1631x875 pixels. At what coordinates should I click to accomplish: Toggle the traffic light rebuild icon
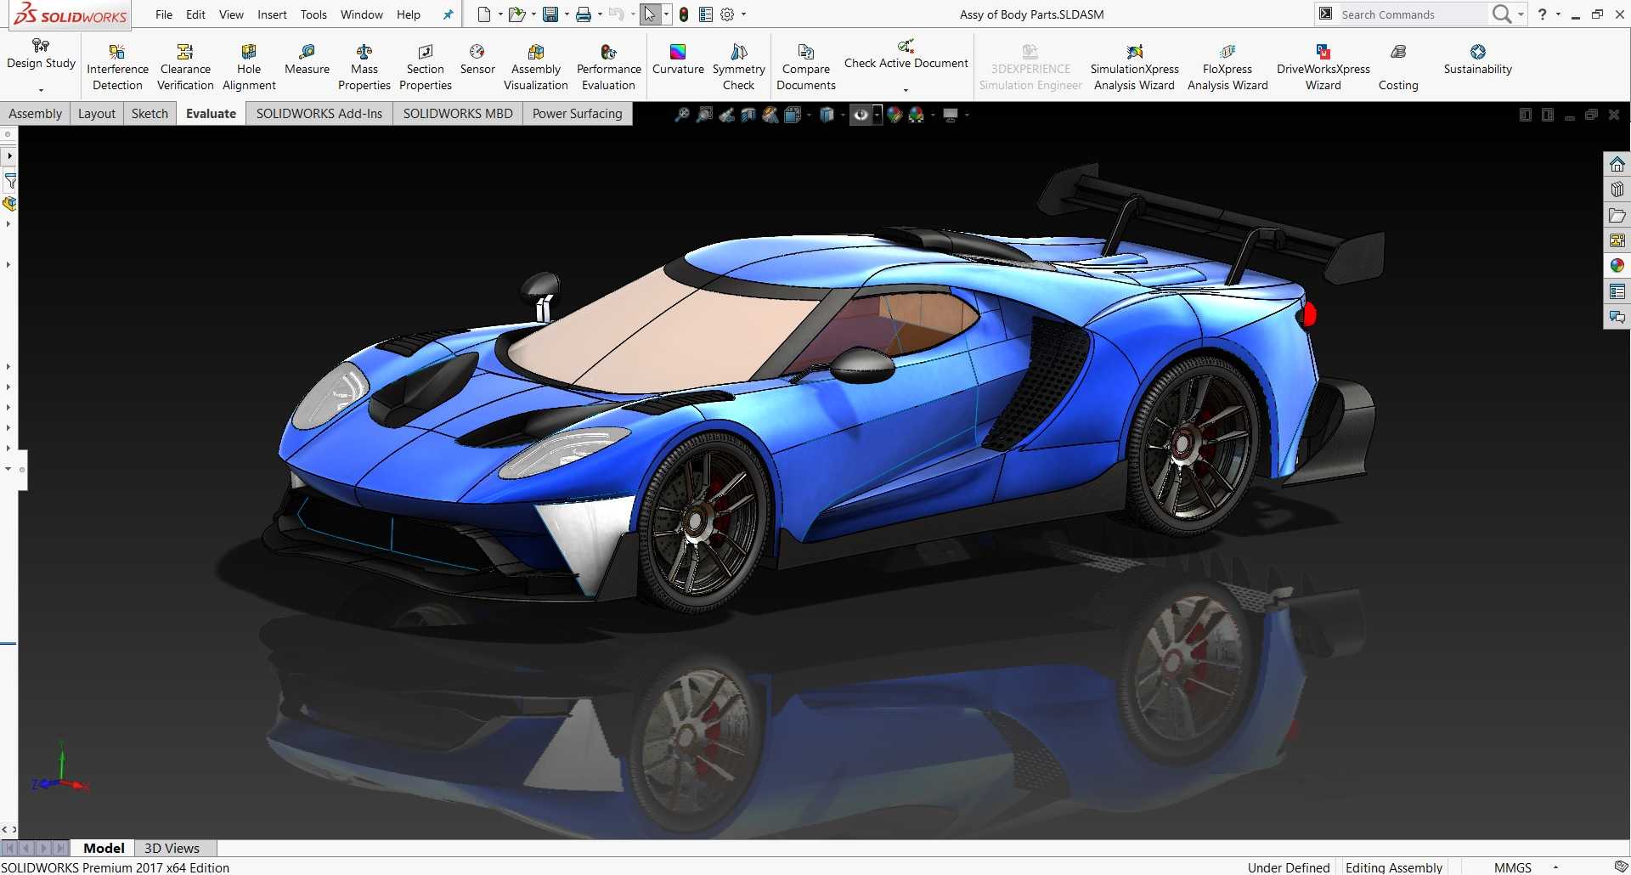[x=684, y=14]
